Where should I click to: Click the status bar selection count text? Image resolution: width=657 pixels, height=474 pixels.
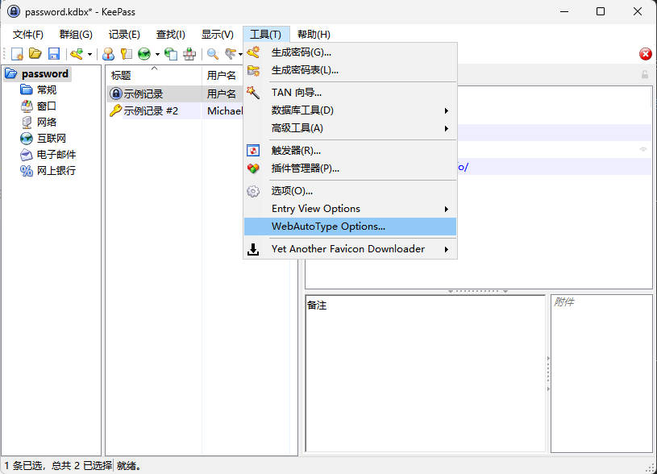click(58, 466)
